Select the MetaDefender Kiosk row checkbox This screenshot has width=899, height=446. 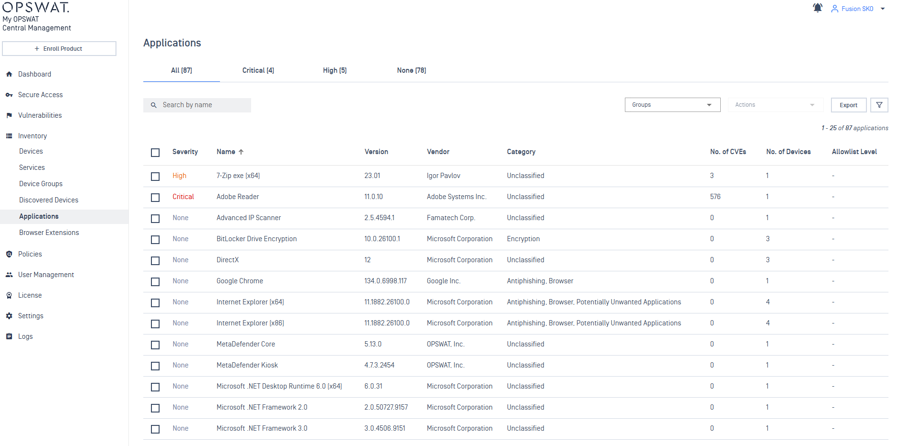click(155, 366)
